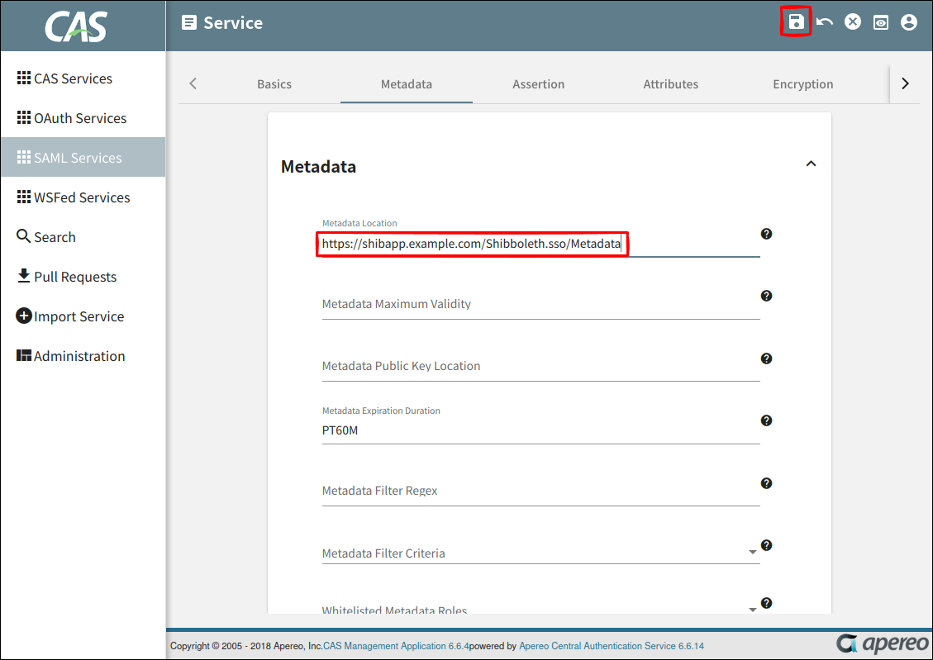This screenshot has width=933, height=660.
Task: Open the user account icon
Action: click(909, 22)
